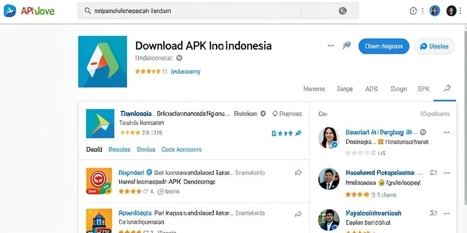Click the pin icon in the Haoakawd Pokapelaatna row
Image resolution: width=467 pixels, height=233 pixels.
[x=433, y=172]
